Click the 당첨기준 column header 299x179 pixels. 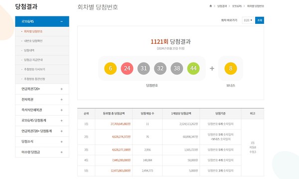coord(220,113)
